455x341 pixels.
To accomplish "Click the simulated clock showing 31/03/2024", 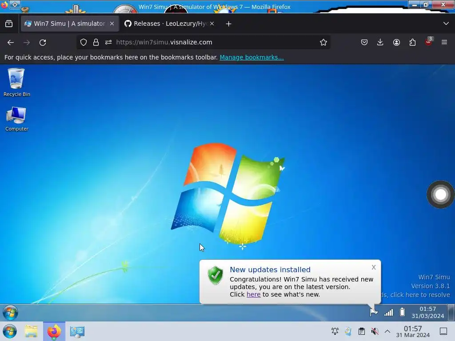I will 428,312.
